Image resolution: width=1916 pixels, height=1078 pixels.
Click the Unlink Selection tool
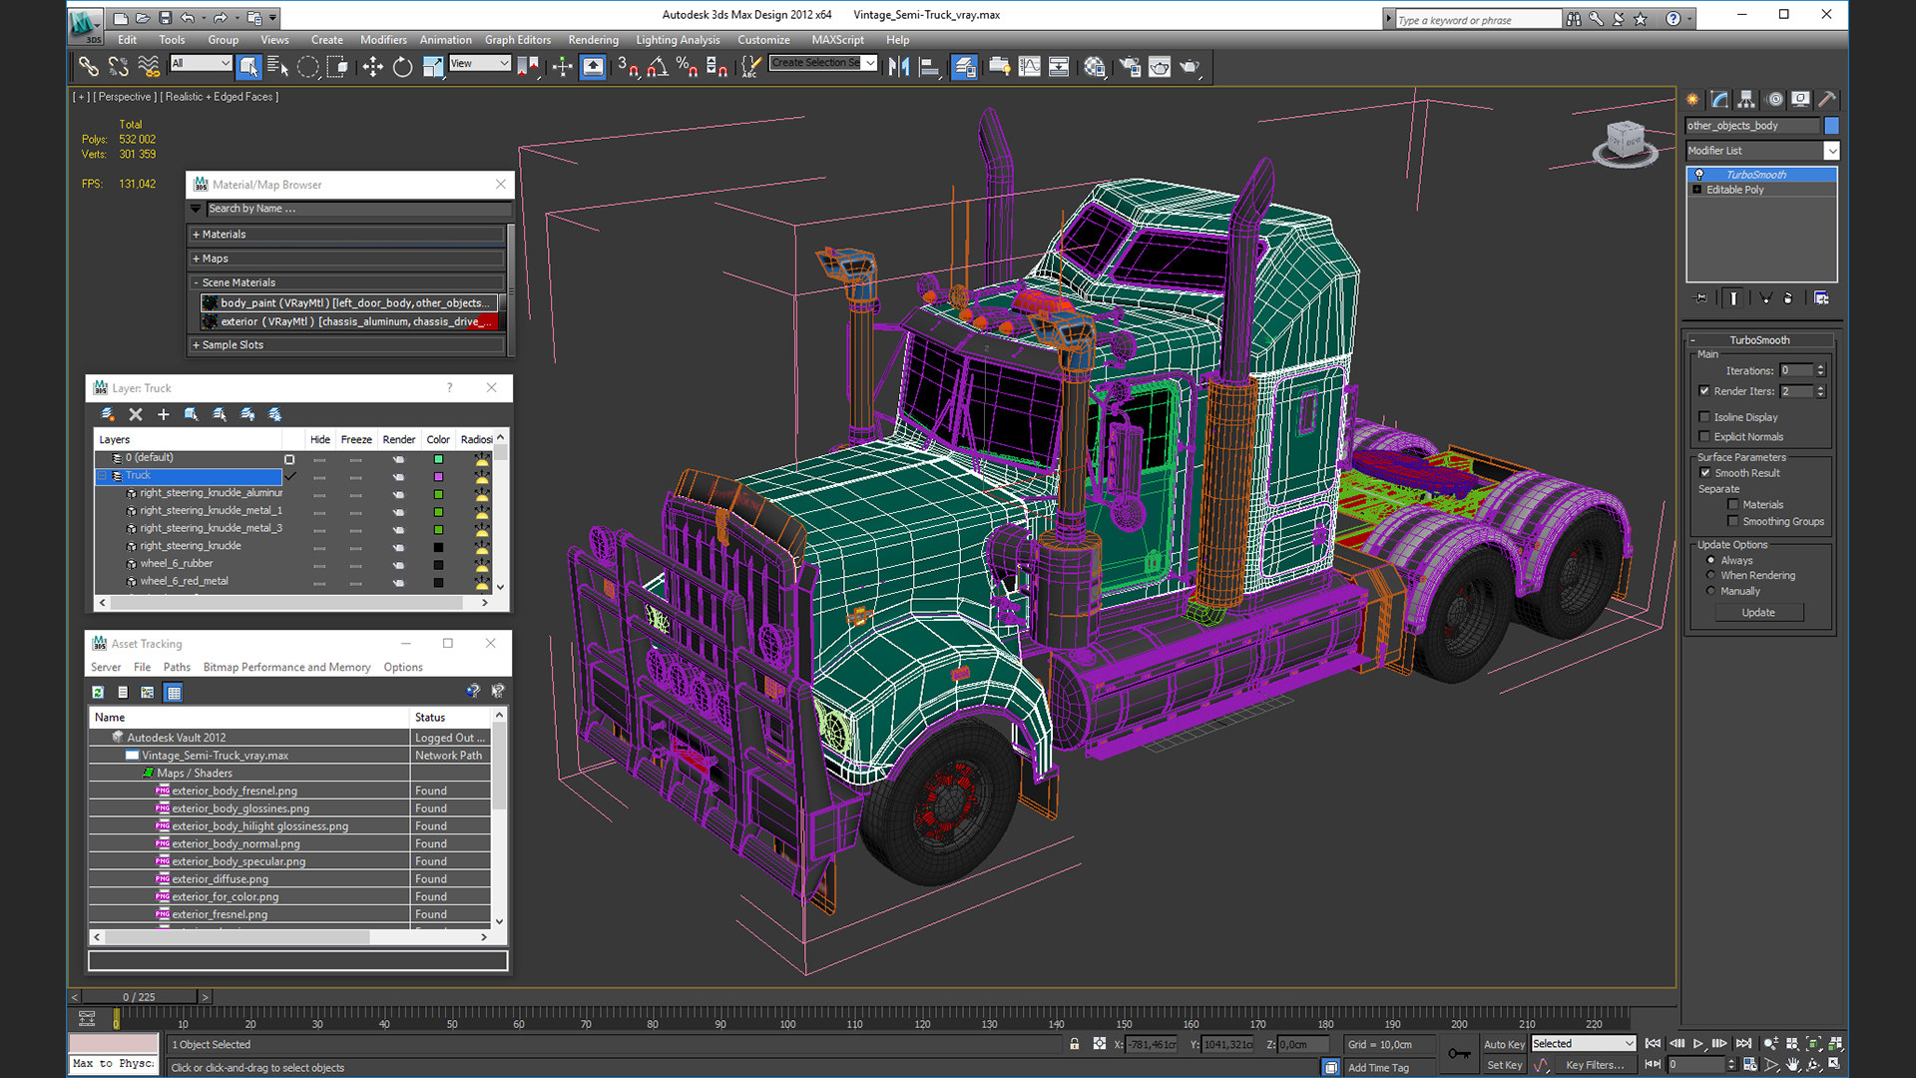pyautogui.click(x=118, y=67)
